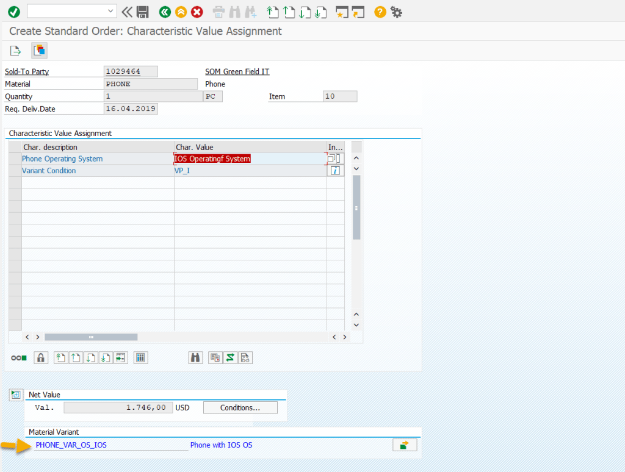The height and width of the screenshot is (472, 625).
Task: Click the Net Value amount field
Action: click(118, 407)
